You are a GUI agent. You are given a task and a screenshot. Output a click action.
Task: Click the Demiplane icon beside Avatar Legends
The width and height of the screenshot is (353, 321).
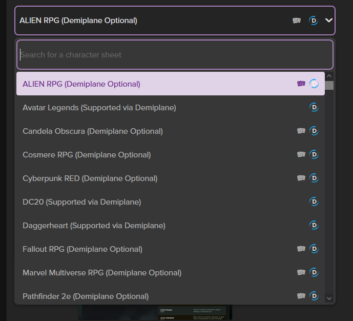point(314,108)
